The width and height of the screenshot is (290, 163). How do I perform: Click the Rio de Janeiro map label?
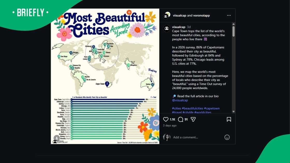pos(91,80)
